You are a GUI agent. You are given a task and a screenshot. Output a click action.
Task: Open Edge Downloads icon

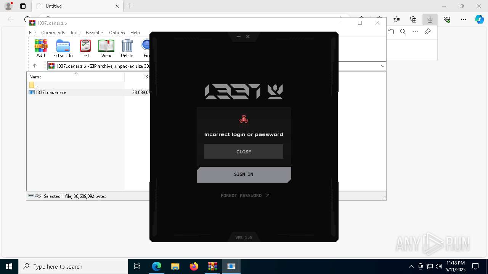pos(430,19)
